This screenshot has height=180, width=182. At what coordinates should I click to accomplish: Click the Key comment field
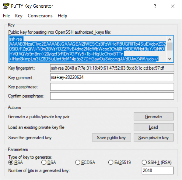(x=112, y=77)
